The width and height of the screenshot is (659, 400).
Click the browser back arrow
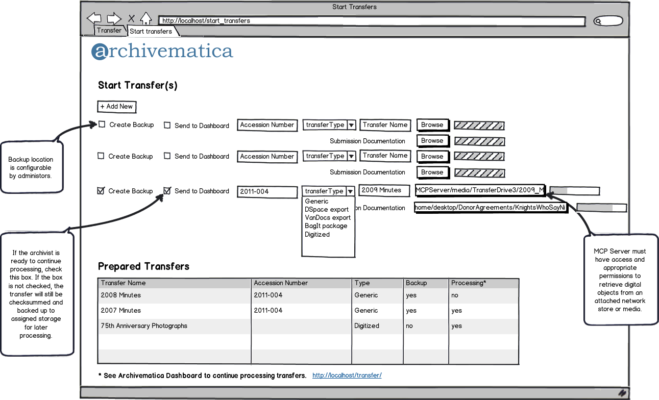94,19
